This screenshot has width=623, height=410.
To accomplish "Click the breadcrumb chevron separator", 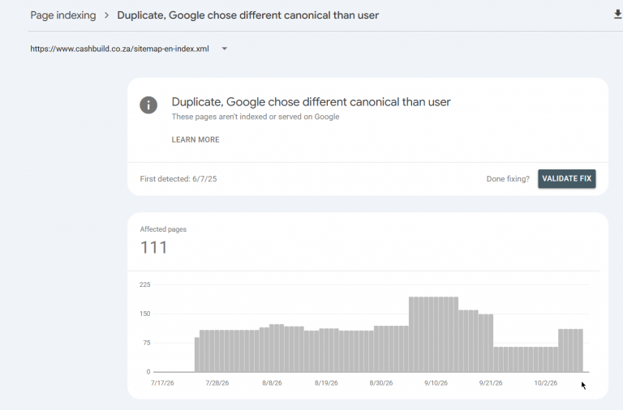I will point(106,15).
